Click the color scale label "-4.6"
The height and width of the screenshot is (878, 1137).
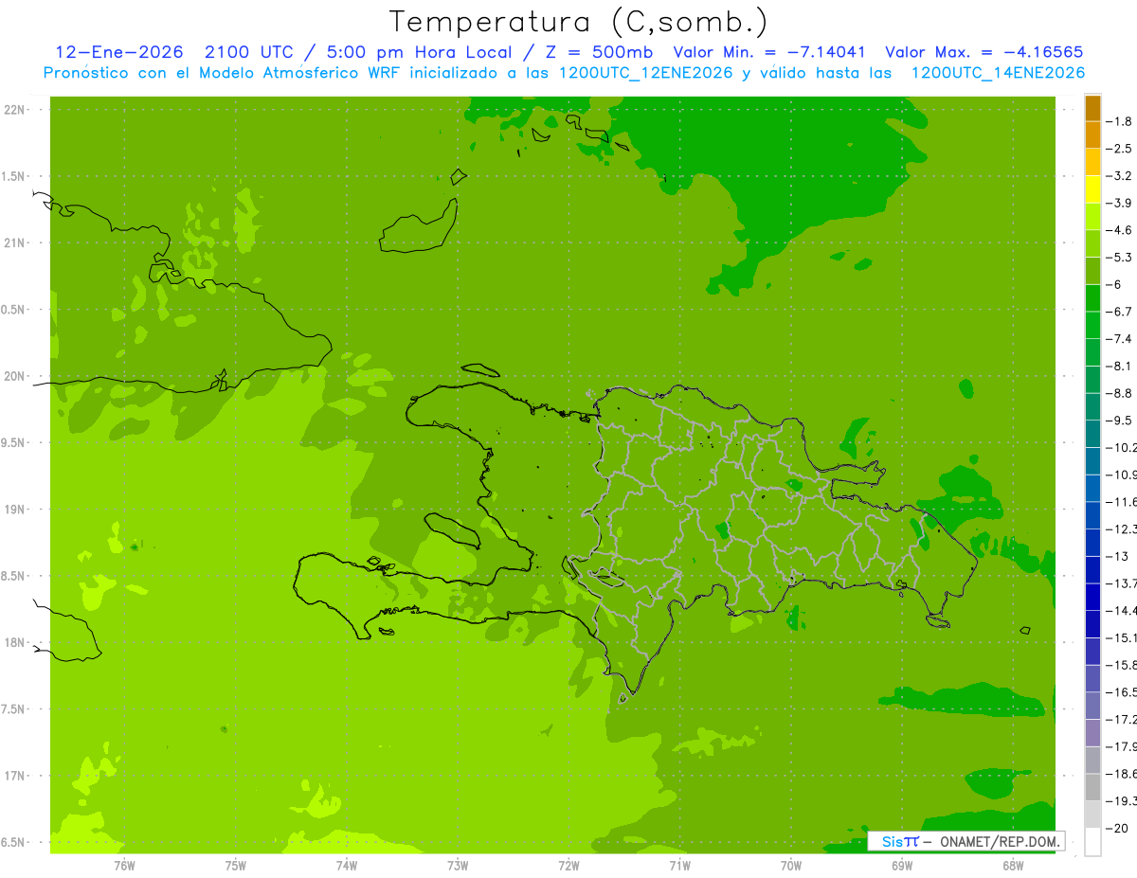1121,230
